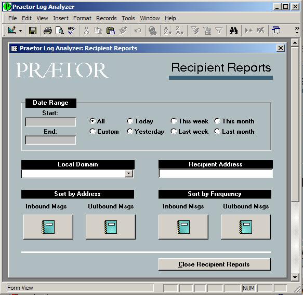This screenshot has height=295, width=303.
Task: Open Inbound Msgs report under Sort by Address
Action: [x=48, y=227]
